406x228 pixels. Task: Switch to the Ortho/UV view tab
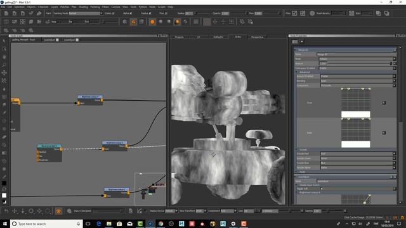tap(218, 37)
